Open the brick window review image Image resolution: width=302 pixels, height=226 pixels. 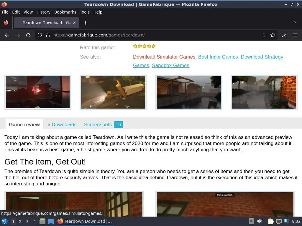point(74,204)
